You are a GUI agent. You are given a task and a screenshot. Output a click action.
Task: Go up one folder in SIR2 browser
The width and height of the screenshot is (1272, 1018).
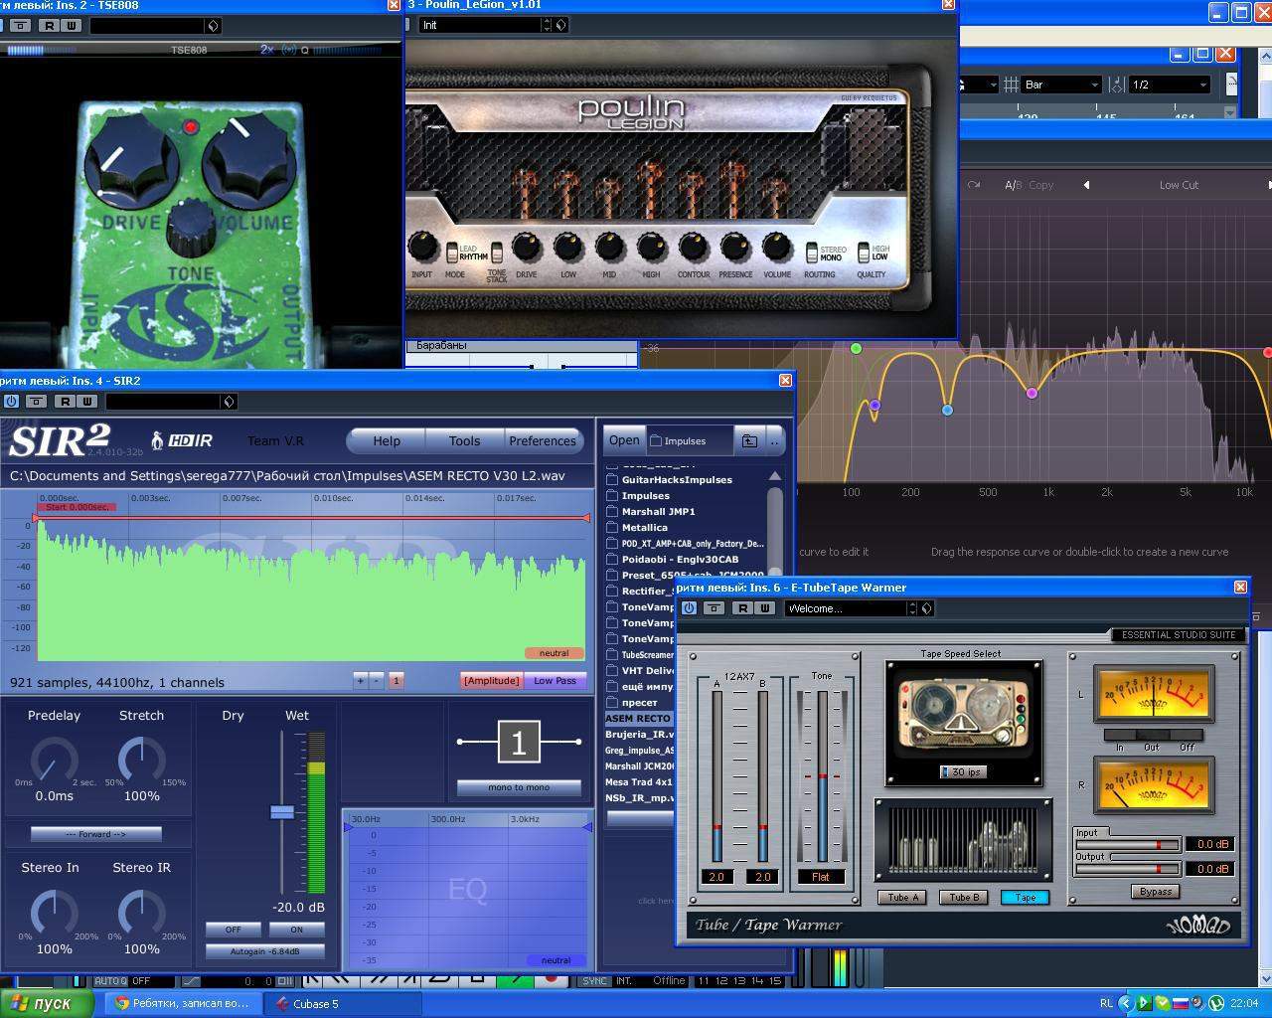coord(749,440)
